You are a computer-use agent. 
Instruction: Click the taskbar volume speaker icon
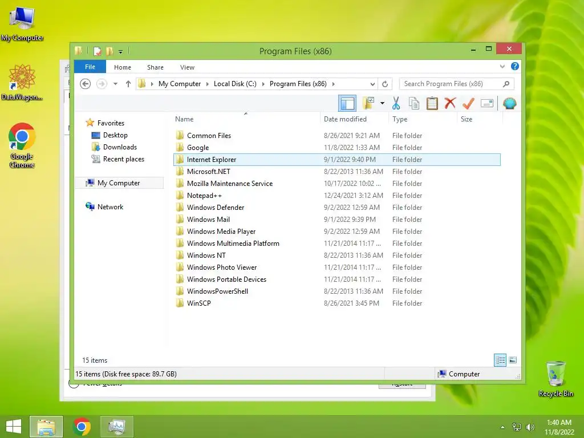click(530, 427)
